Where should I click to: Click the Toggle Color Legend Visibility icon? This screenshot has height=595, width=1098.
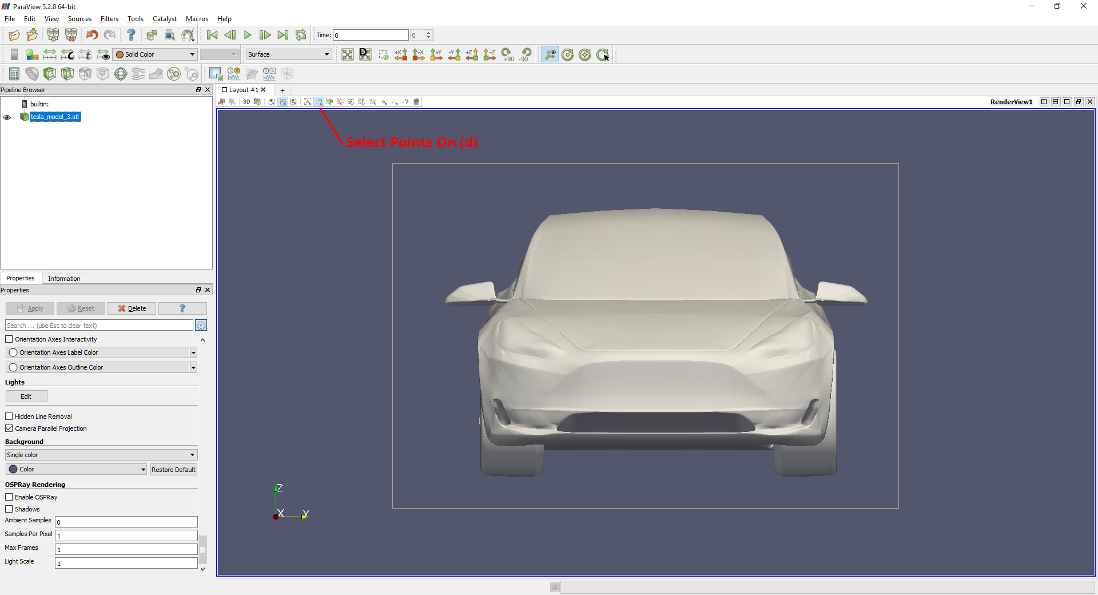14,54
